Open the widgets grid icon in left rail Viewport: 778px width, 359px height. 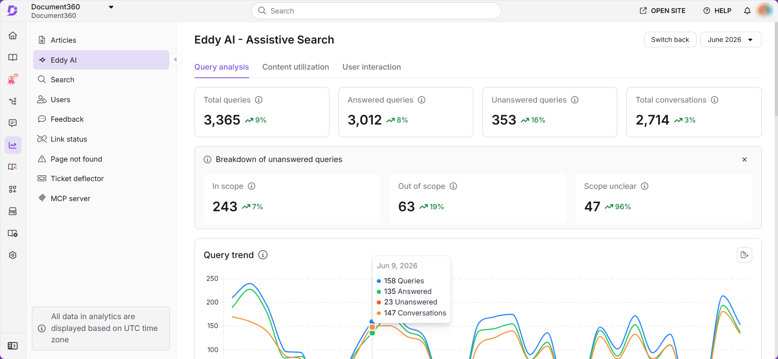click(x=13, y=189)
